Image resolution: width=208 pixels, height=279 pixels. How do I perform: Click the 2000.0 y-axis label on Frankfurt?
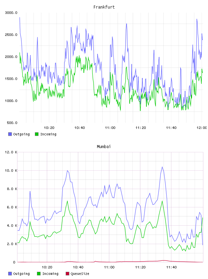(11, 57)
